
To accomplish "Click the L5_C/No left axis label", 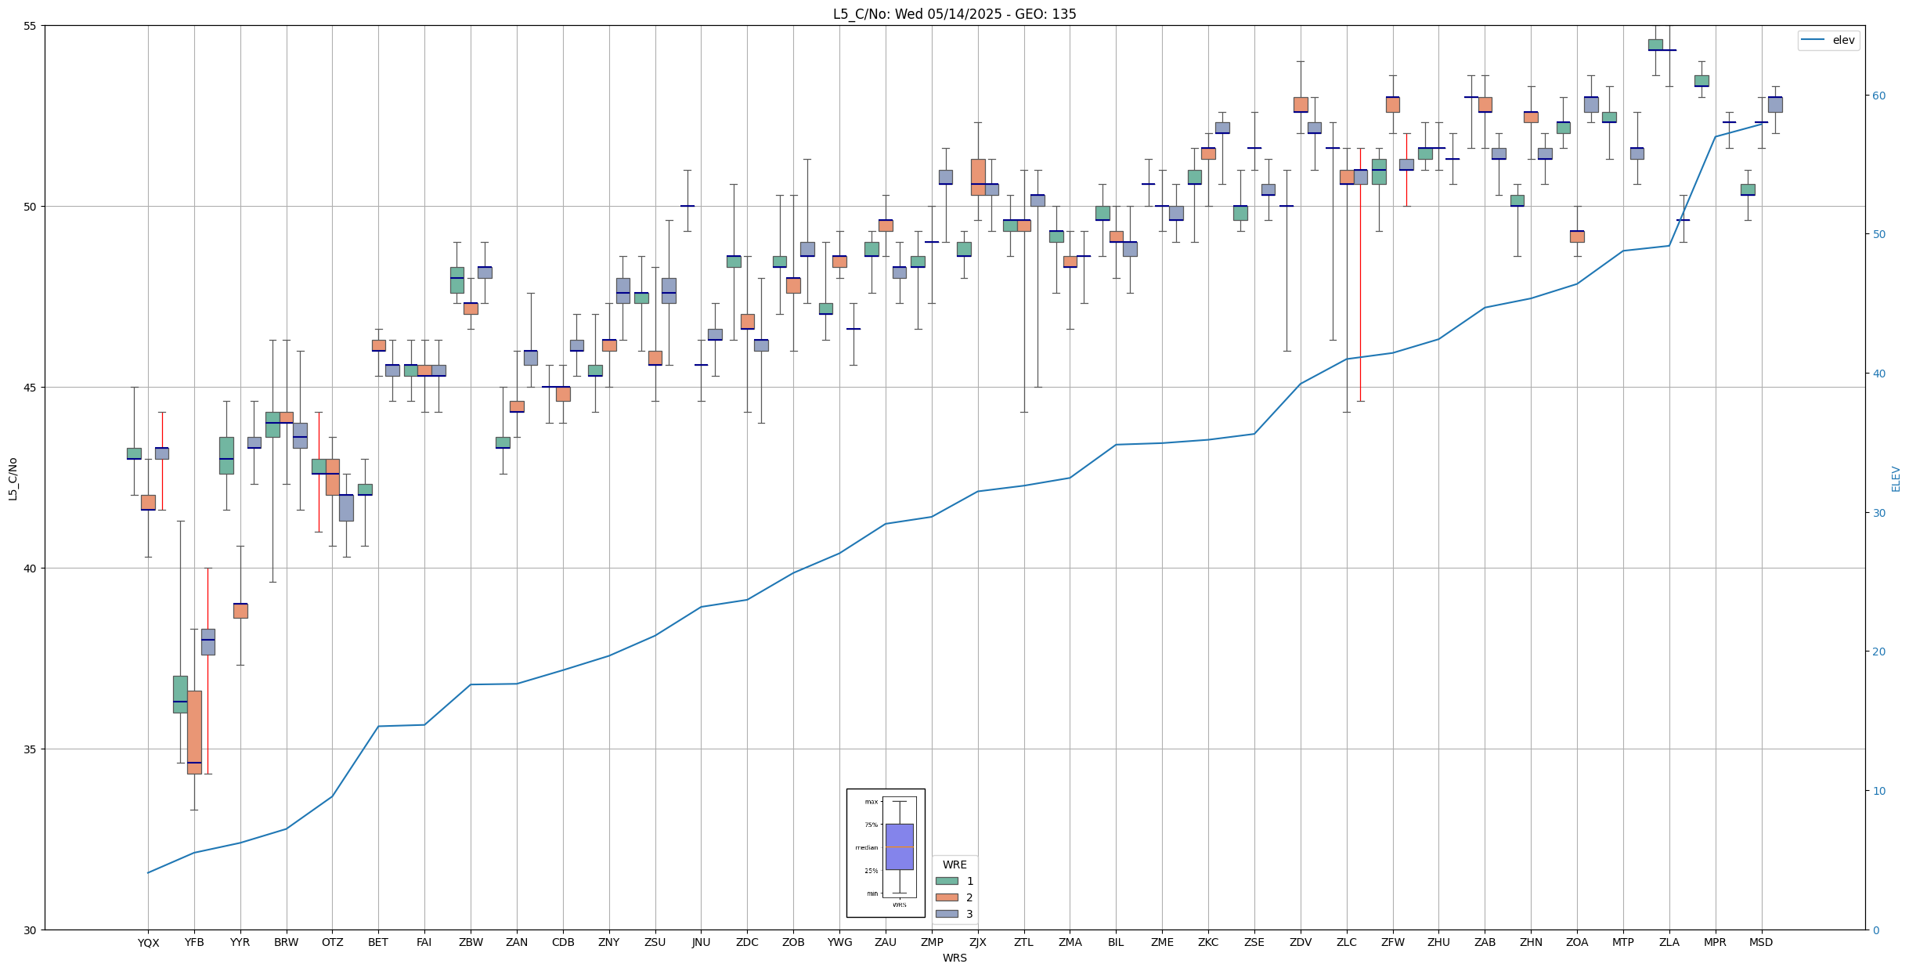I will click(x=13, y=478).
